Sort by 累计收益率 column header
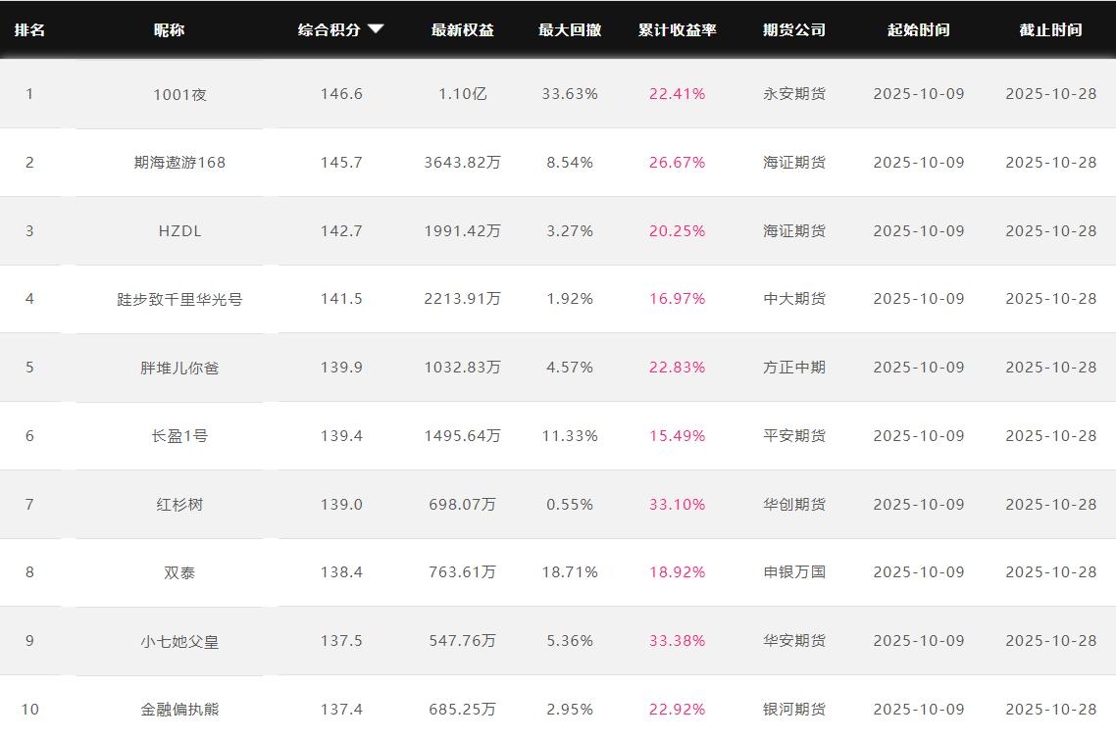Screen dimensions: 1116x740 coord(677,29)
